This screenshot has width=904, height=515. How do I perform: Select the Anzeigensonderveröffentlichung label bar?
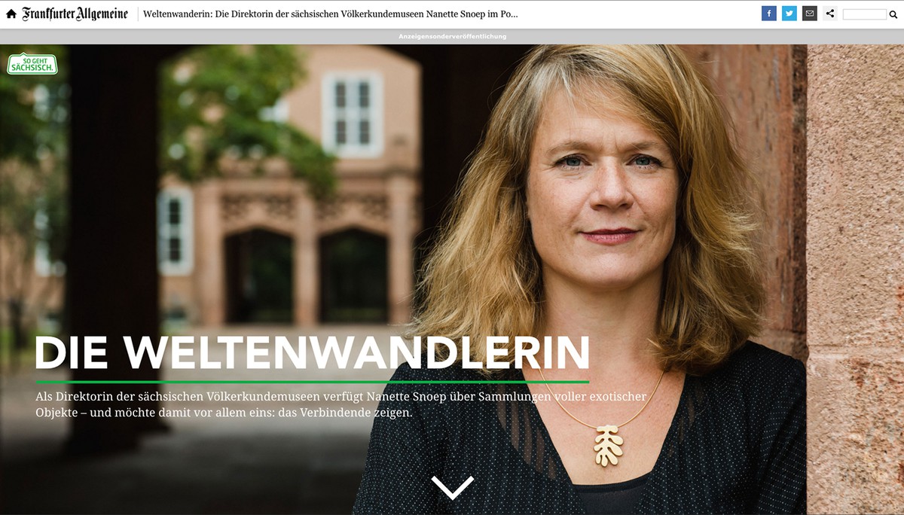click(x=452, y=36)
